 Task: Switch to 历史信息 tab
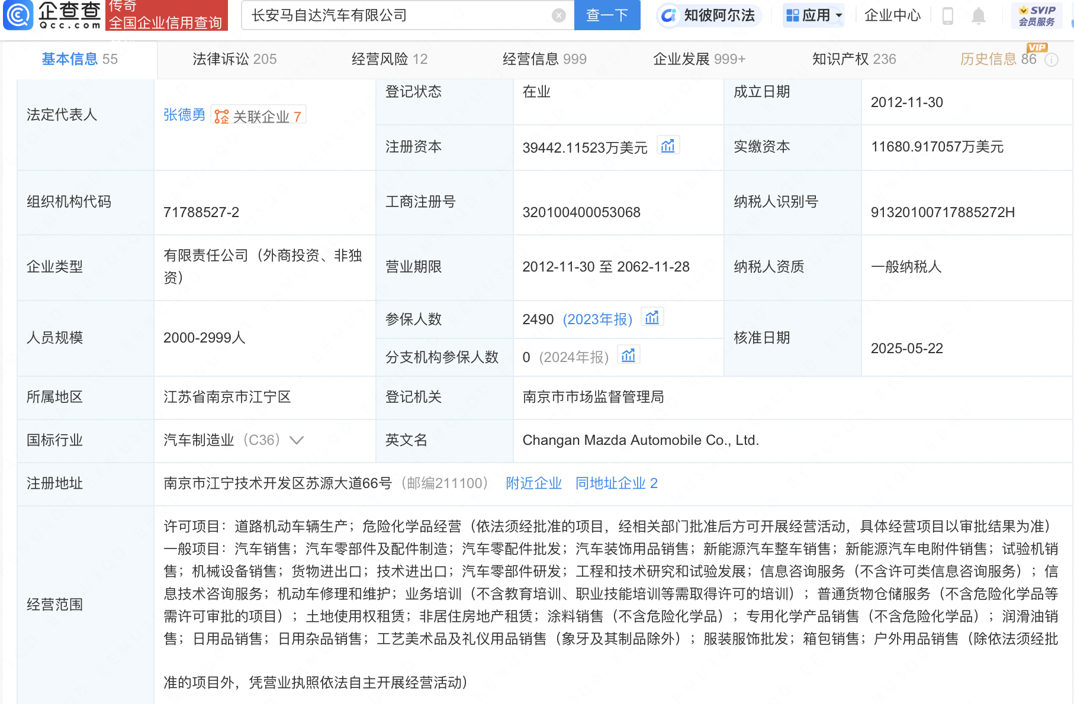click(998, 59)
